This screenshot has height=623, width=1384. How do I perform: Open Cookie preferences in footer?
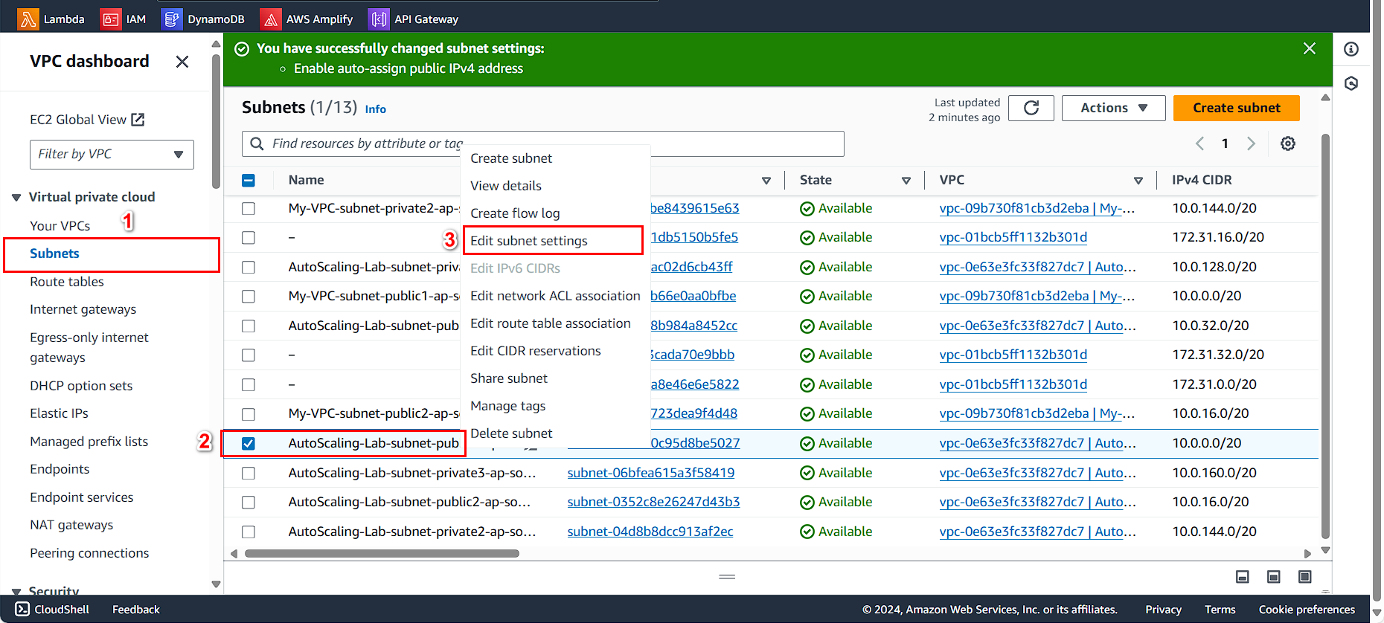(1307, 610)
